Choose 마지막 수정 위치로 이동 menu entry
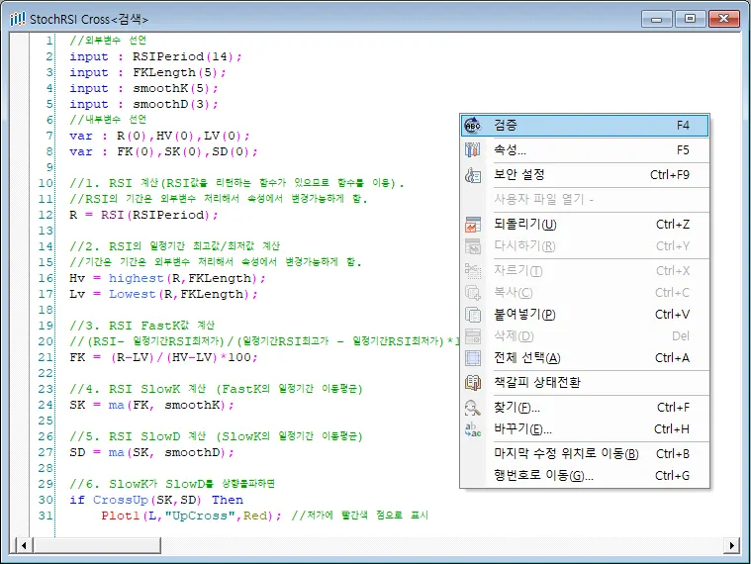 [584, 454]
